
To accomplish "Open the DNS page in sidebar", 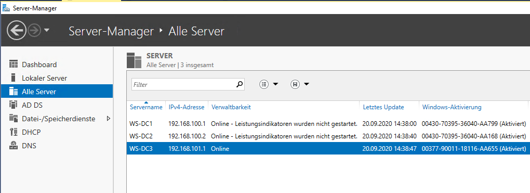I will 57,146.
